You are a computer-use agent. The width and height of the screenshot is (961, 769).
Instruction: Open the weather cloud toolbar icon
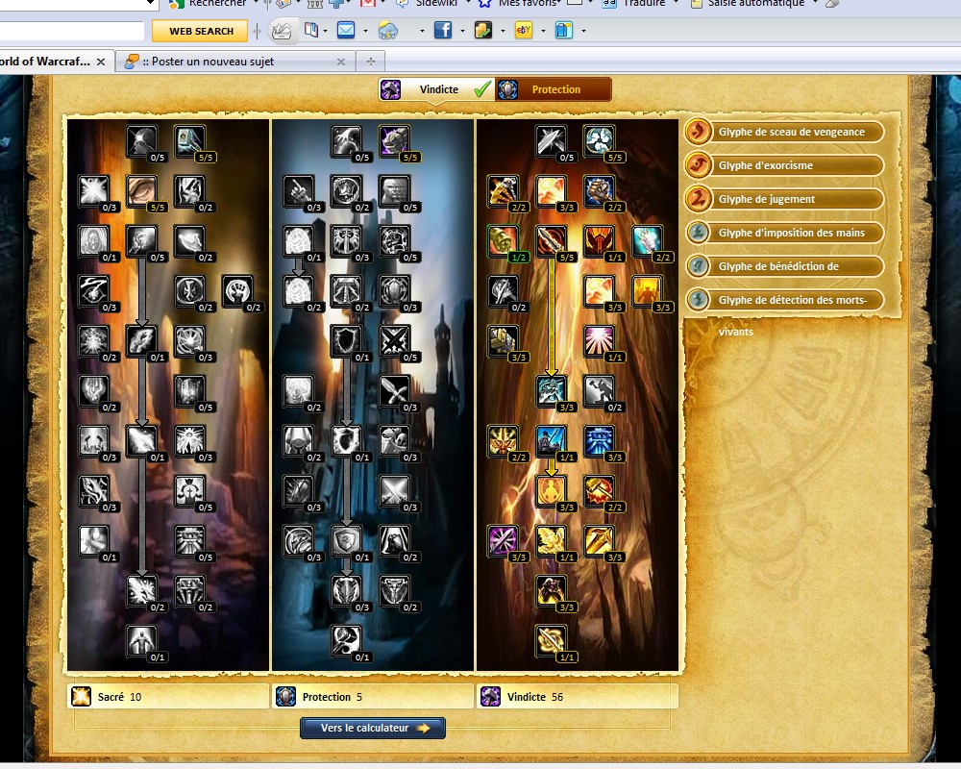[388, 30]
